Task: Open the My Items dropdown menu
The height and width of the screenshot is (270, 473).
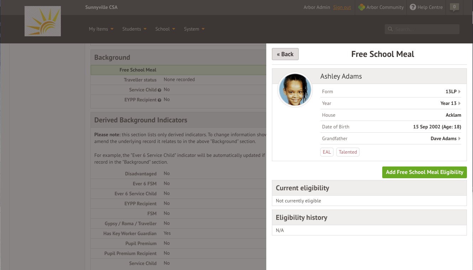Action: pyautogui.click(x=101, y=29)
